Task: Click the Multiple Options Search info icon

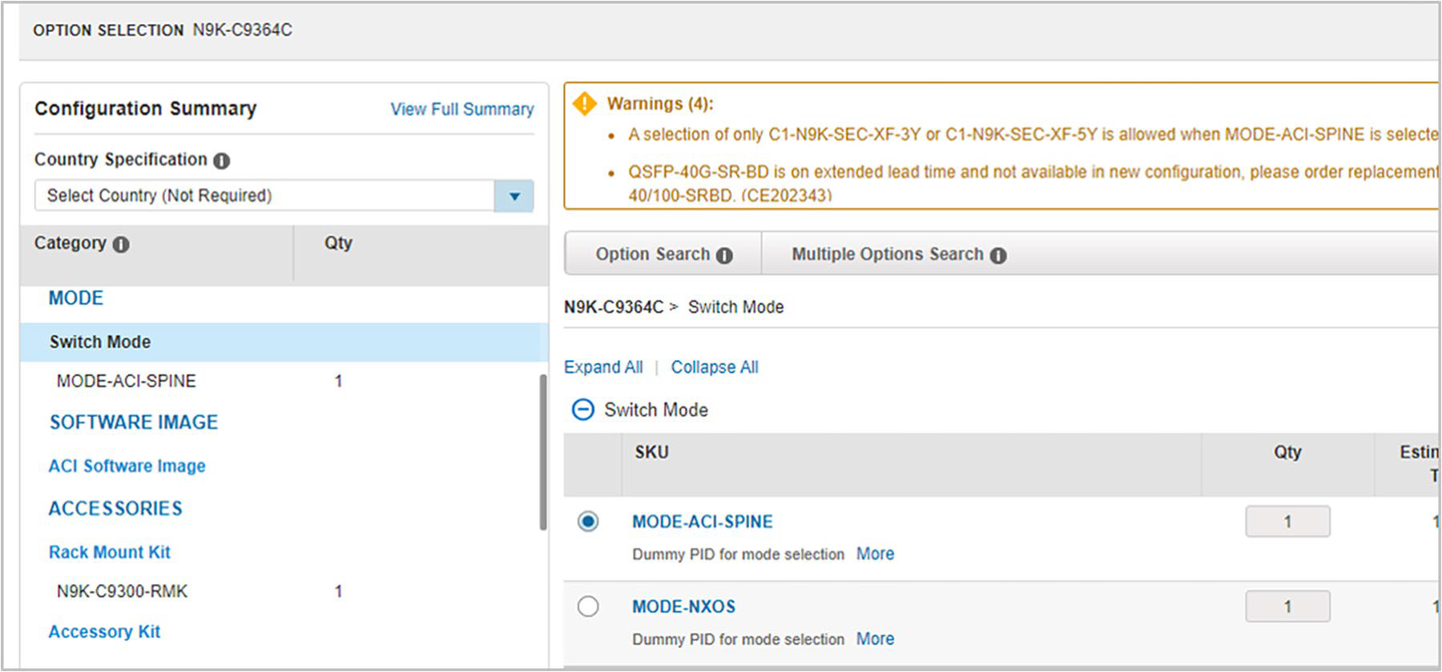Action: pyautogui.click(x=998, y=255)
